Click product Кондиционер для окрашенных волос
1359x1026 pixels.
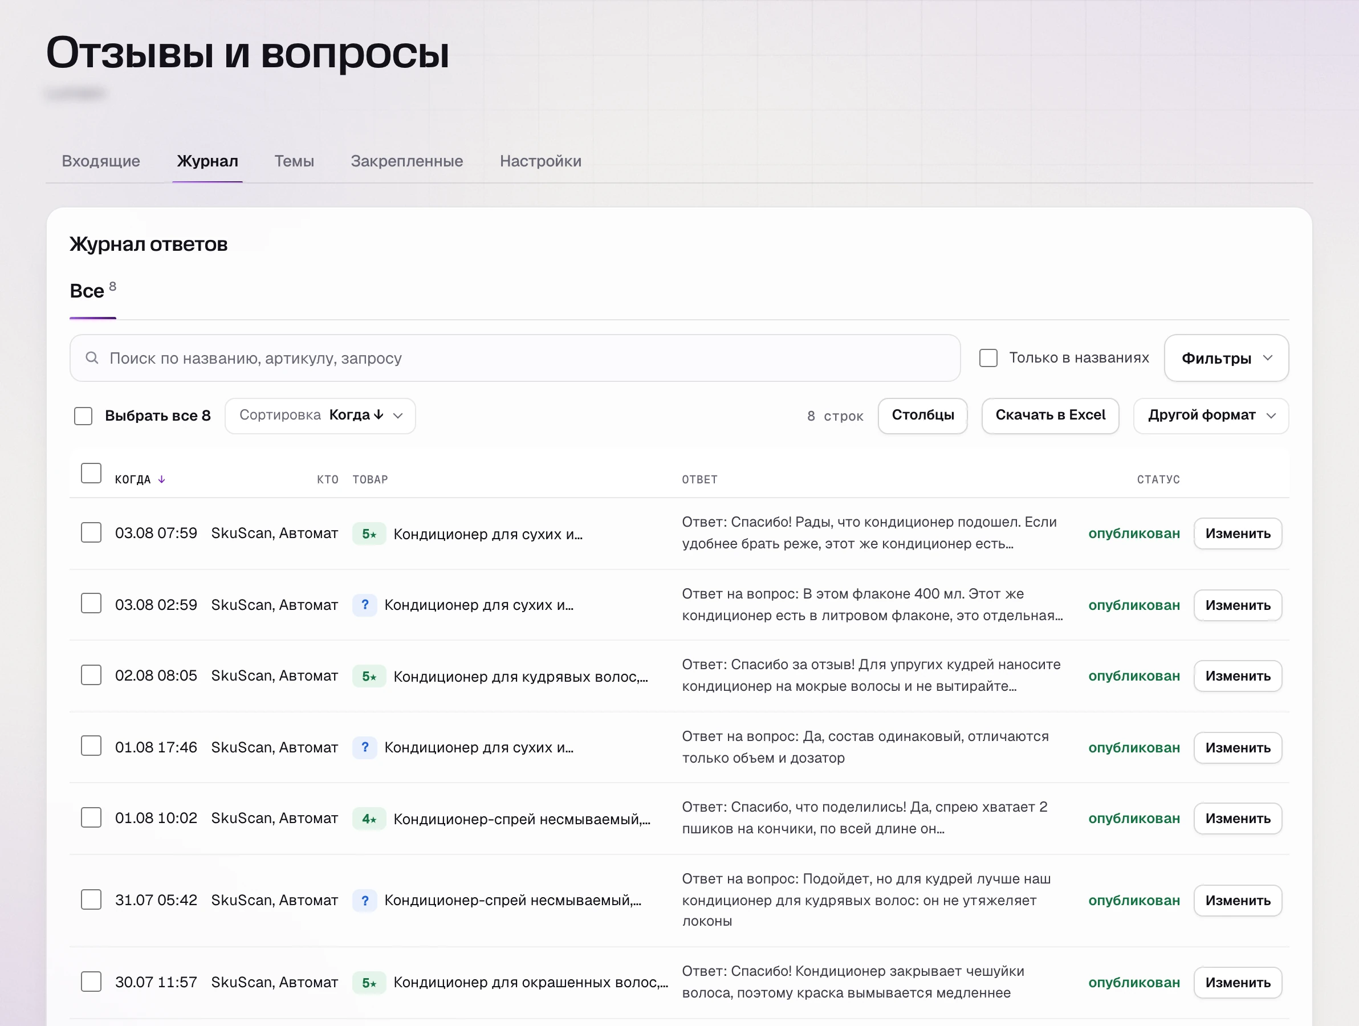tap(530, 982)
